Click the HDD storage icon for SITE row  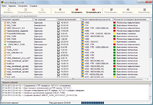pyautogui.click(x=83, y=47)
